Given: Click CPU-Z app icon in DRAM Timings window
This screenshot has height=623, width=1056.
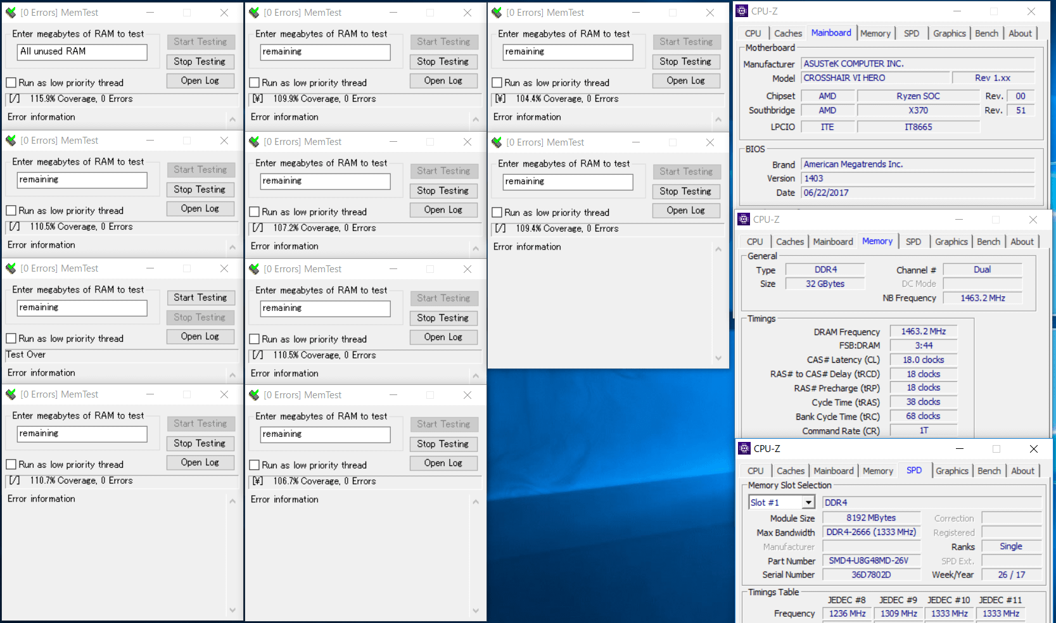Looking at the screenshot, I should (x=744, y=220).
